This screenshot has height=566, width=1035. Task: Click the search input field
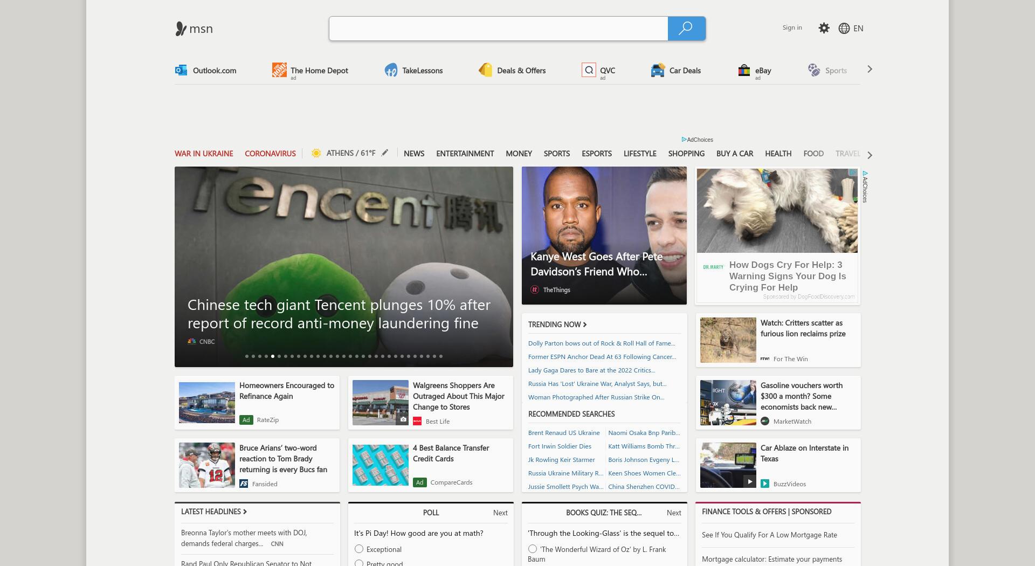499,29
